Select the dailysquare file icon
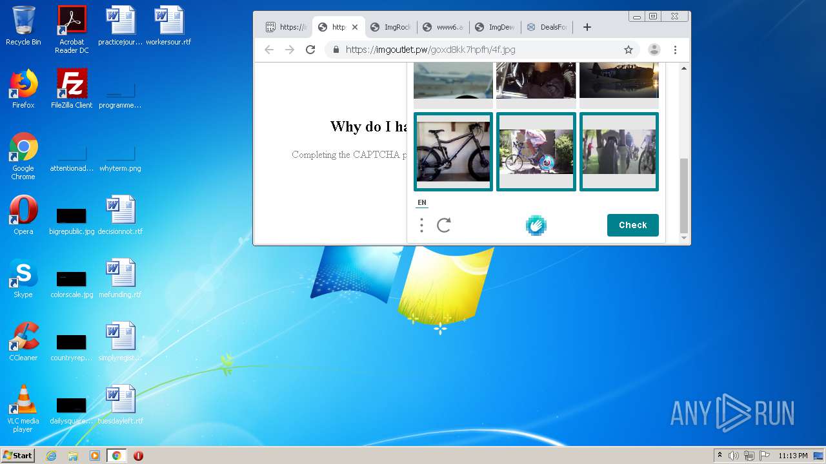The image size is (826, 464). point(72,410)
